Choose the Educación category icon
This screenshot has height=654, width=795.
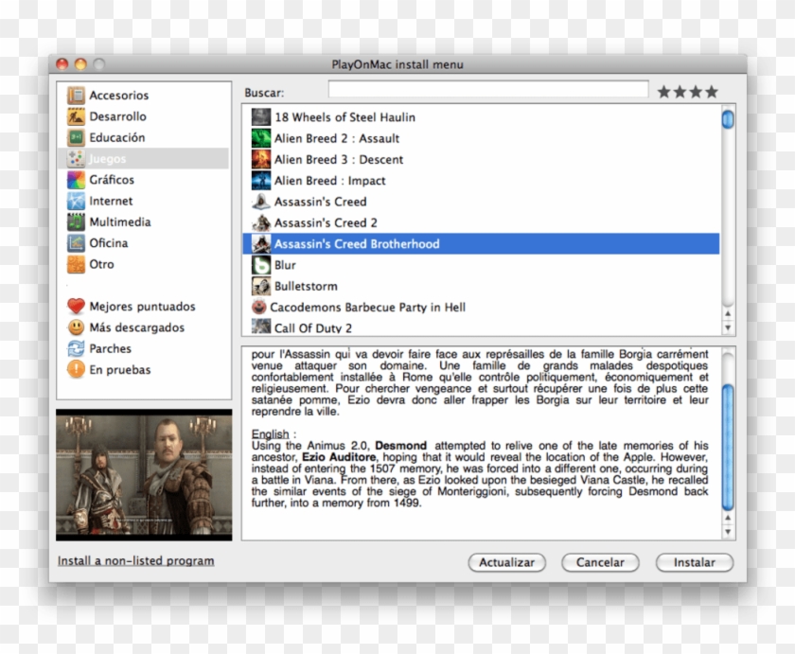pyautogui.click(x=76, y=137)
